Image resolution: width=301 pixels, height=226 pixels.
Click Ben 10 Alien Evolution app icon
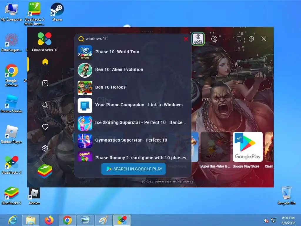pos(85,70)
